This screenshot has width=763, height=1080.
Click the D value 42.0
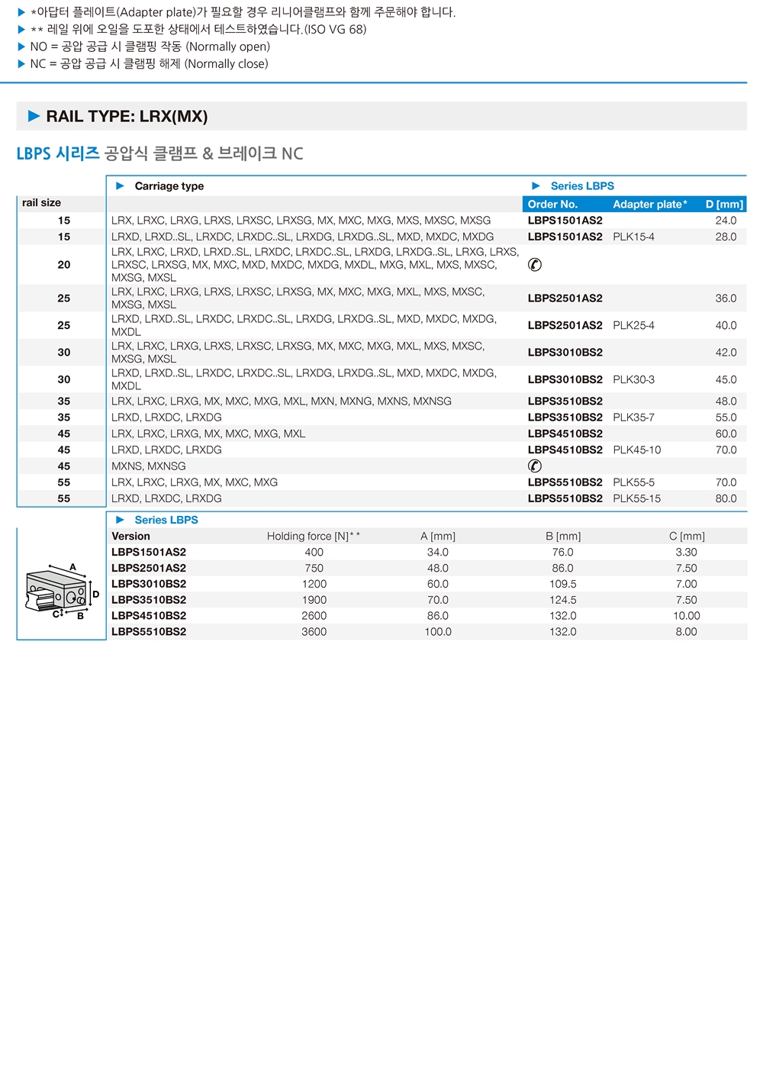pyautogui.click(x=726, y=353)
